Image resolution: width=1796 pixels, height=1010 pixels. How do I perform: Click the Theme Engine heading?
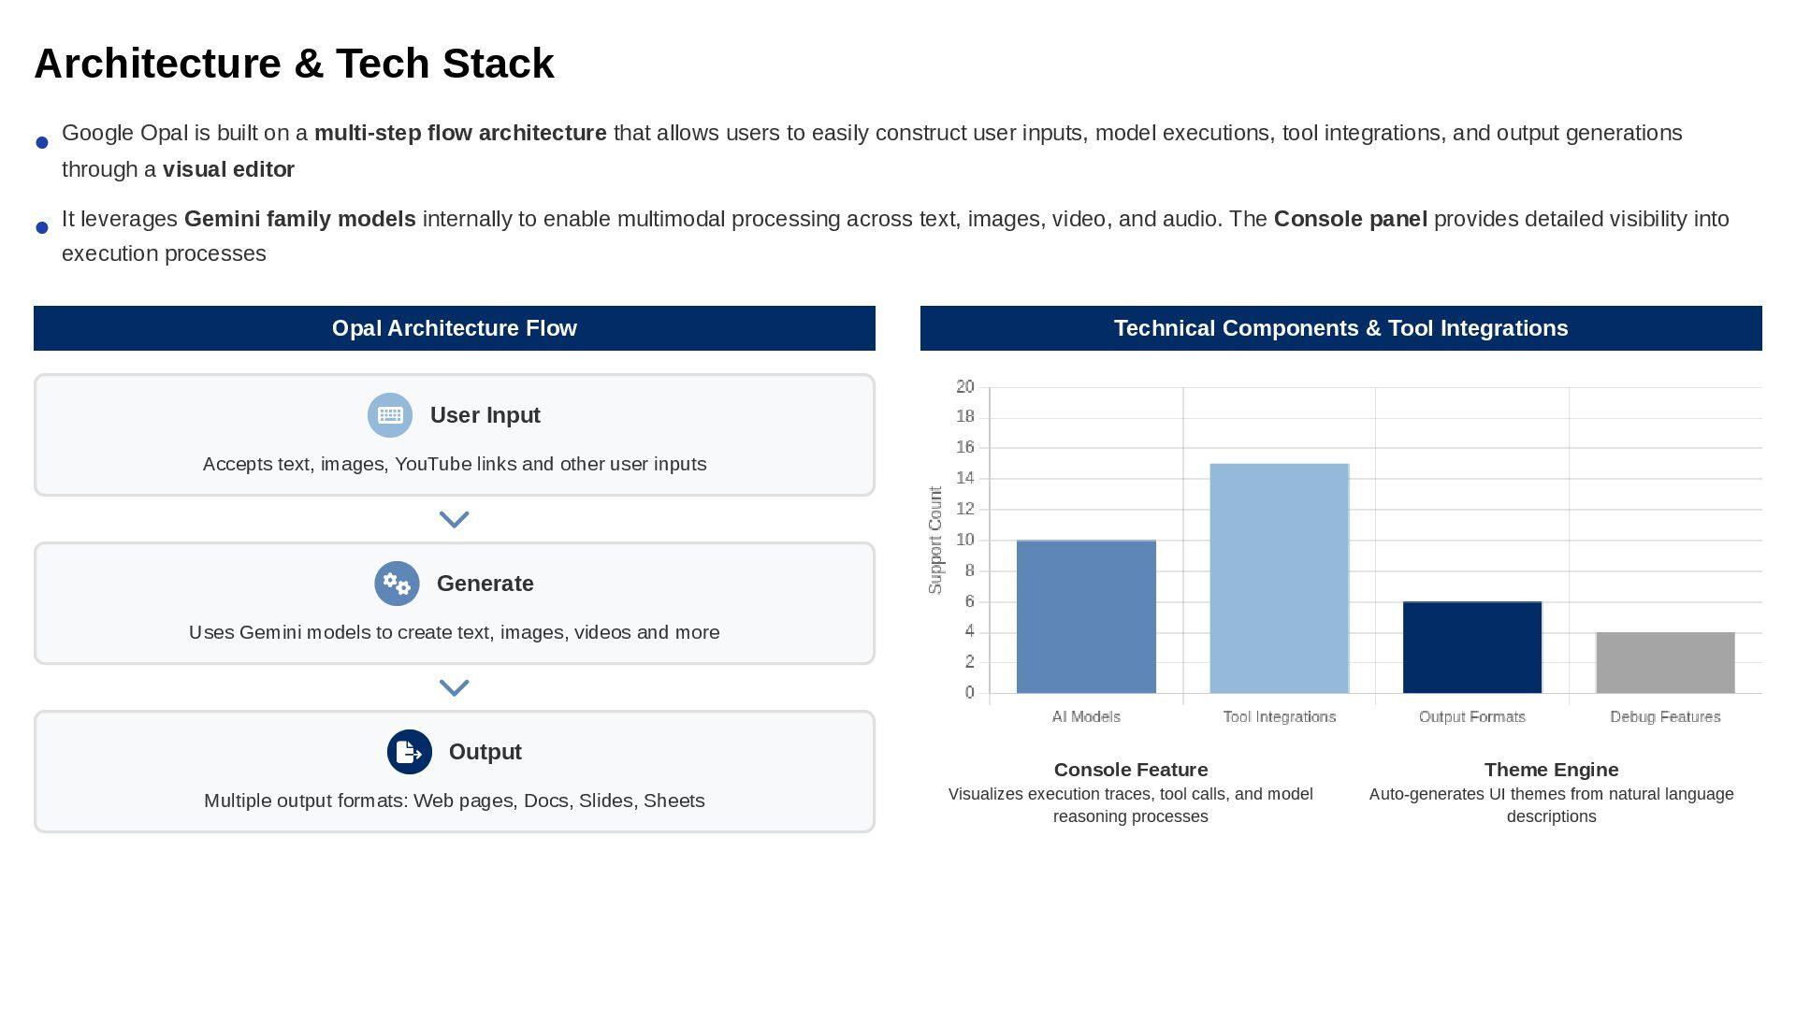tap(1551, 770)
